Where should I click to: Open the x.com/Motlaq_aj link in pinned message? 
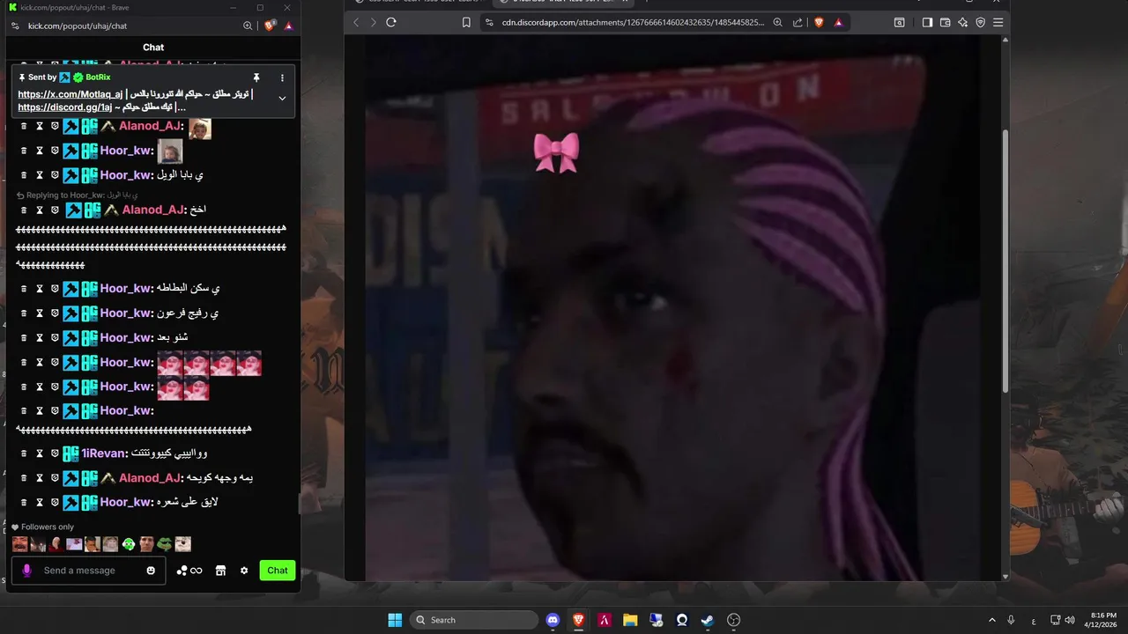click(70, 94)
